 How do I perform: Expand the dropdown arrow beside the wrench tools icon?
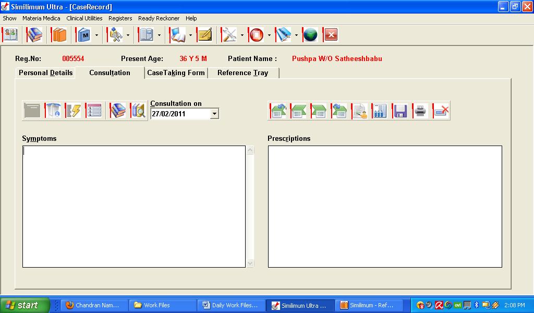[242, 35]
